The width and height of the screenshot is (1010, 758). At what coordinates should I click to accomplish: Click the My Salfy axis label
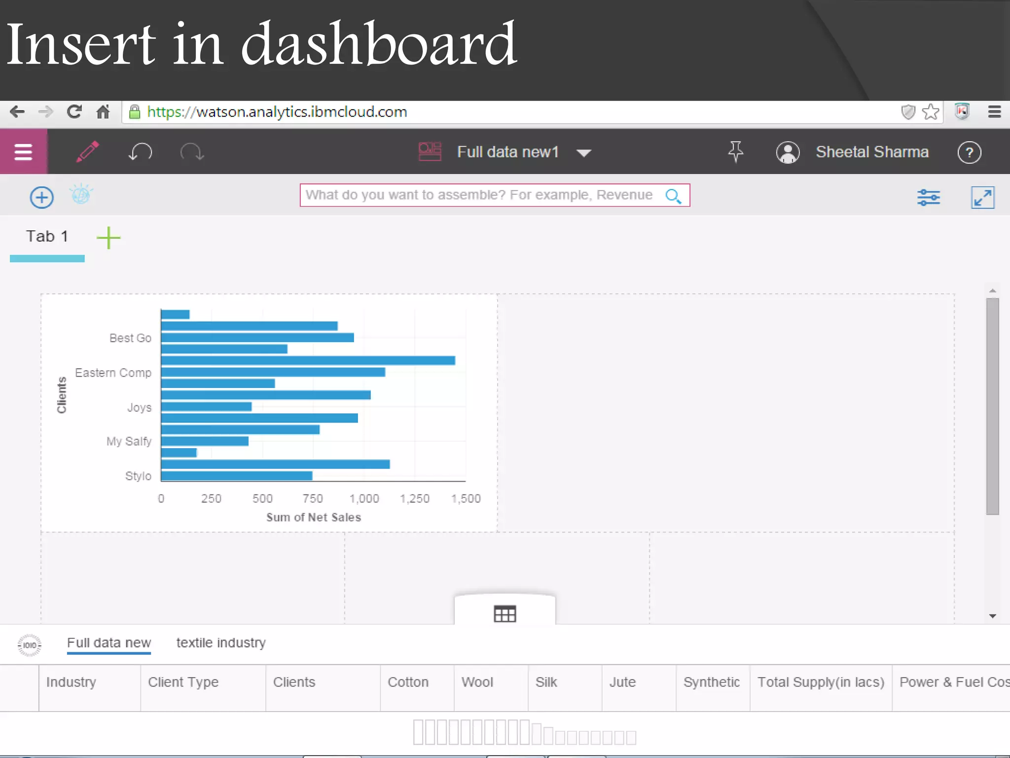click(129, 441)
